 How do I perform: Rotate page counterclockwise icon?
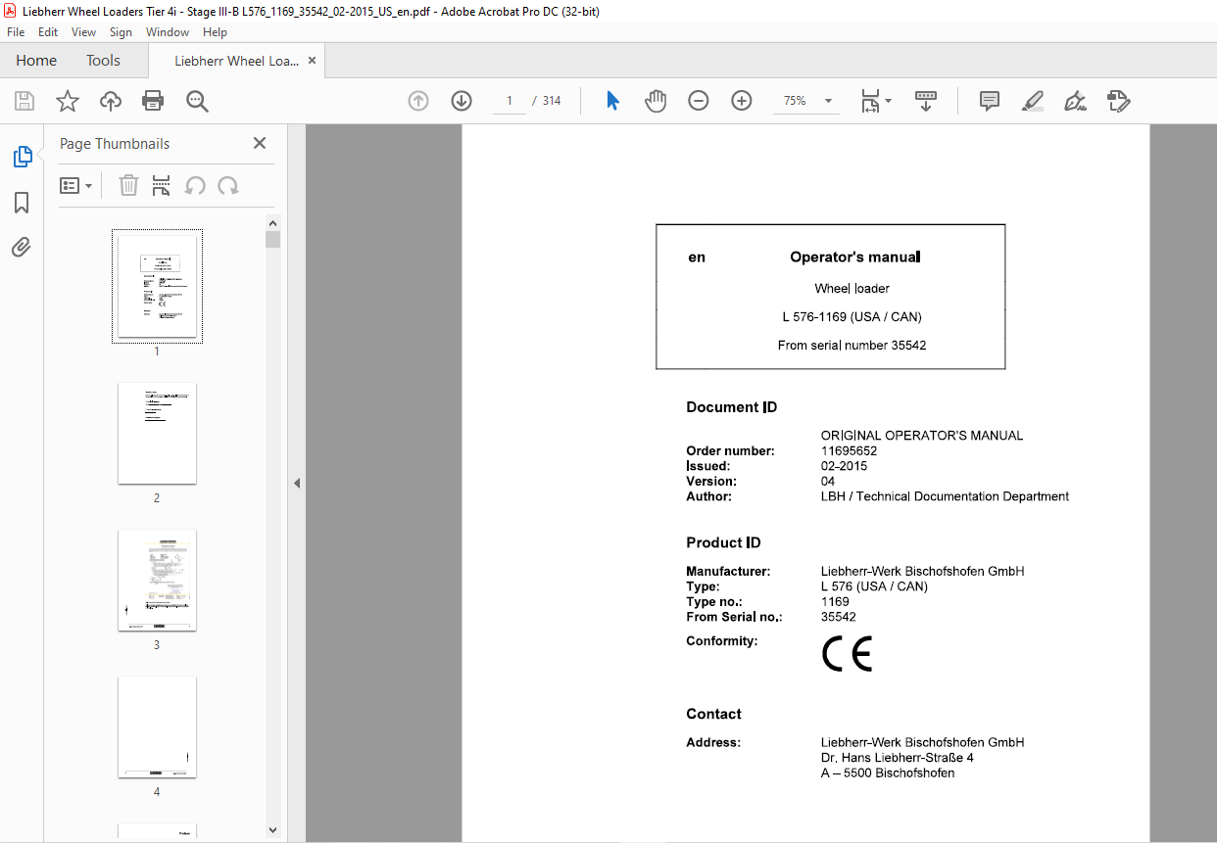[x=195, y=185]
